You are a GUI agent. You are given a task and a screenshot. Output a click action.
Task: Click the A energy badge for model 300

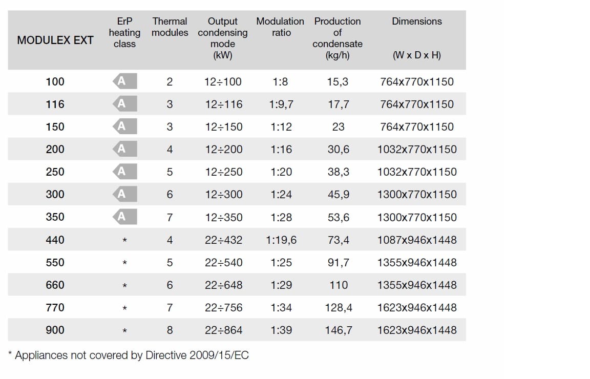(124, 194)
